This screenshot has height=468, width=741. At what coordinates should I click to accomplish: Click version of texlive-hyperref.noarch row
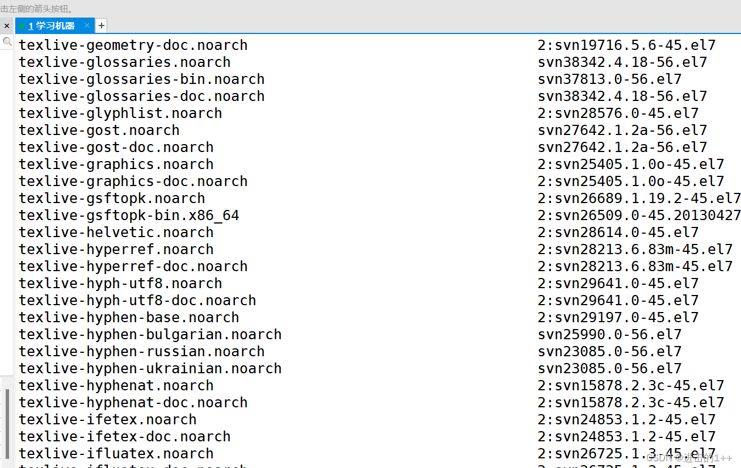[x=635, y=250]
